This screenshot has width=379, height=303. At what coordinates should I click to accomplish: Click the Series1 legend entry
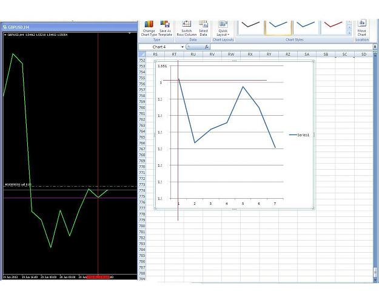pyautogui.click(x=299, y=135)
